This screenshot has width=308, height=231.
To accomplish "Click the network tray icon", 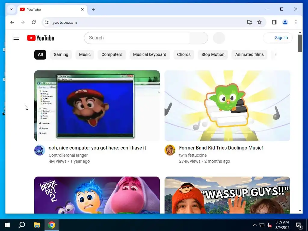I will click(x=262, y=225).
